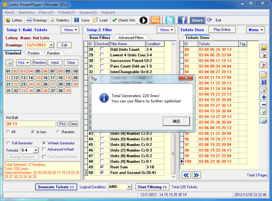Image resolution: width=272 pixels, height=201 pixels.
Task: Click the Exit toolbar icon
Action: [x=210, y=20]
